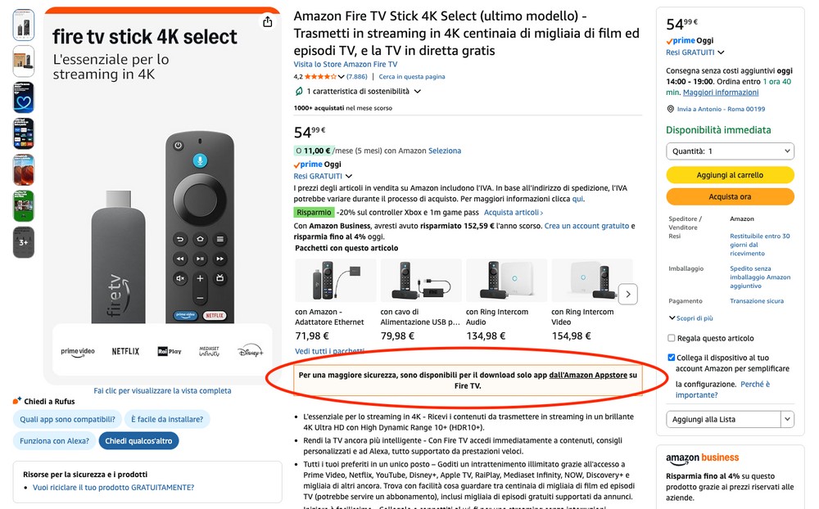Click the next arrow in the bundles carousel

pyautogui.click(x=627, y=294)
